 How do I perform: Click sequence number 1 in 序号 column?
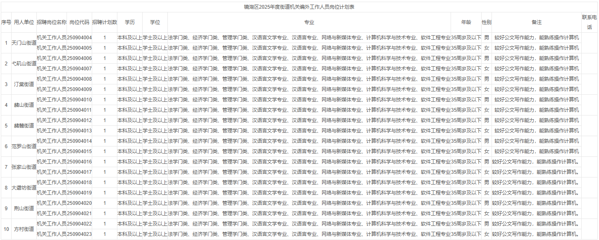pyautogui.click(x=6, y=43)
